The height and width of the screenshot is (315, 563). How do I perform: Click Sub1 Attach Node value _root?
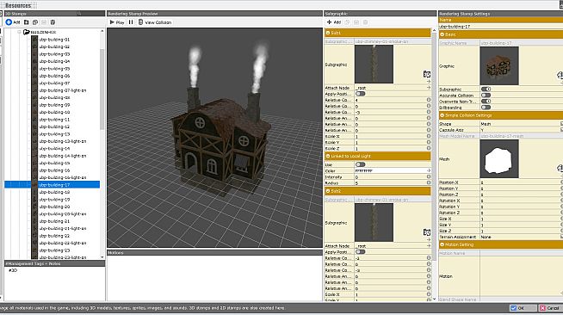tap(361, 88)
